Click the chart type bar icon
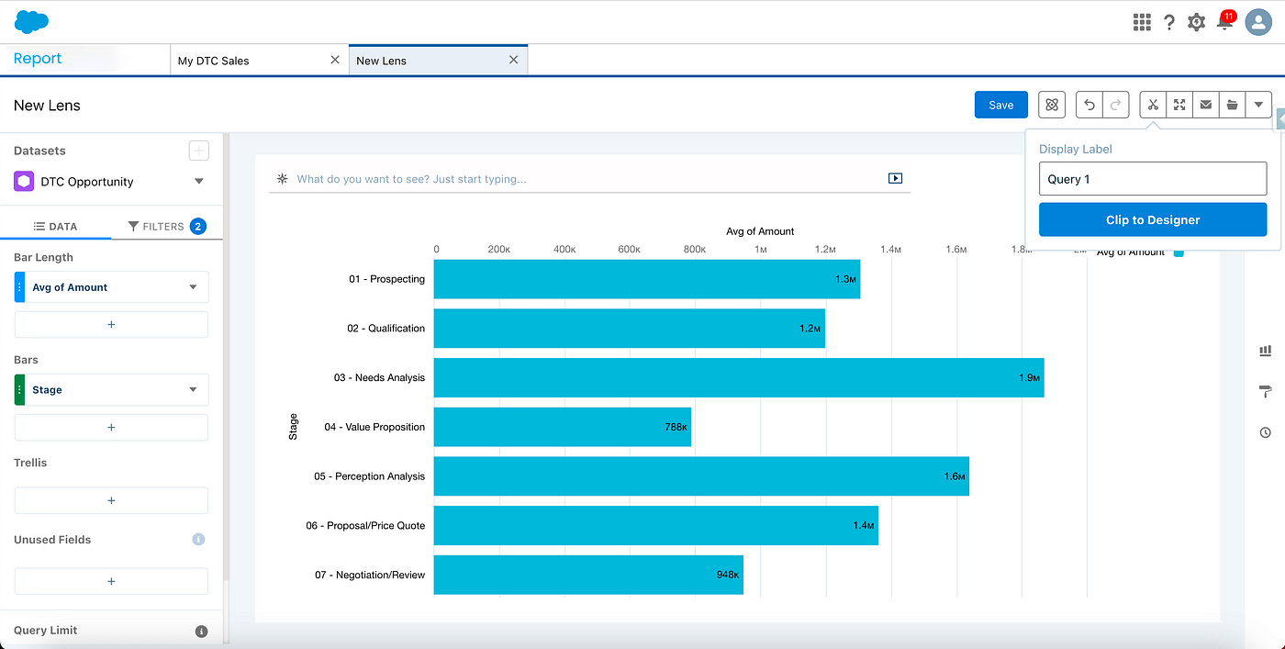This screenshot has height=649, width=1285. coord(1266,351)
